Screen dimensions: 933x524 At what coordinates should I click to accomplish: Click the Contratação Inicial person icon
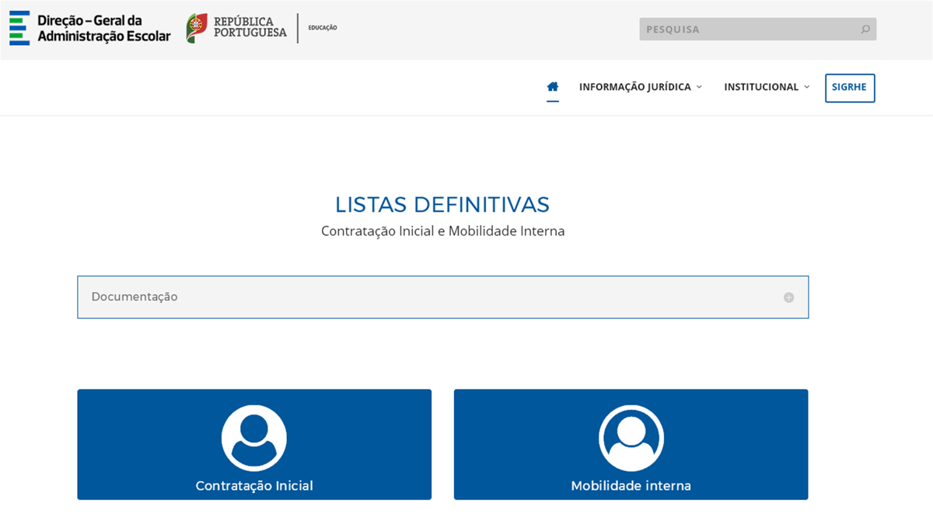click(254, 438)
